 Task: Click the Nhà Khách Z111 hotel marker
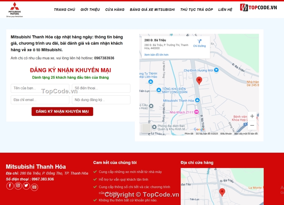point(196,112)
